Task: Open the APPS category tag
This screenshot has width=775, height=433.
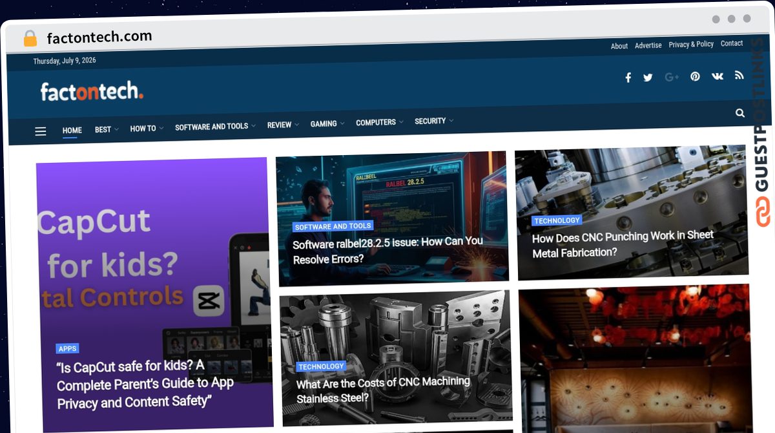Action: pos(67,348)
